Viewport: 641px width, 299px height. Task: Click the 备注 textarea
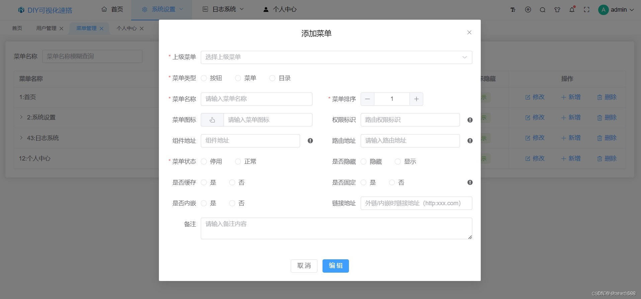coord(336,229)
